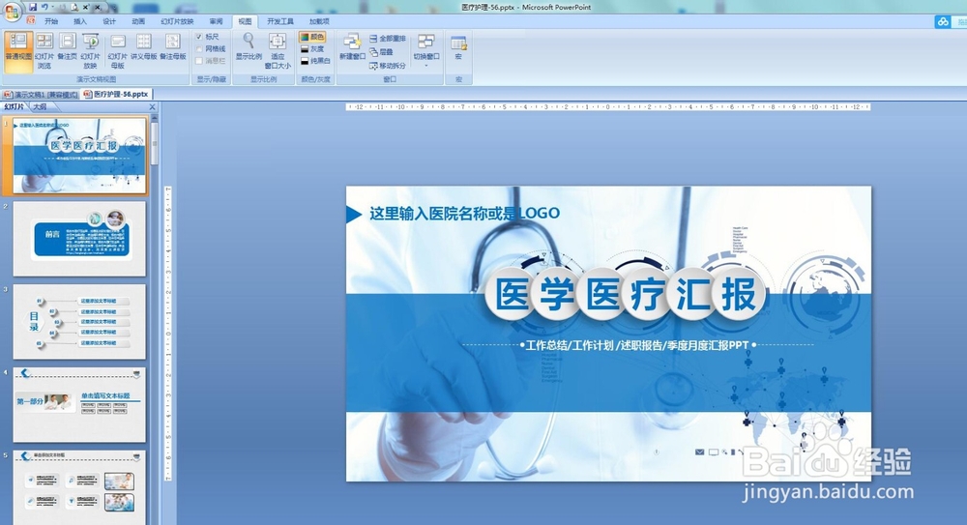Click Move Split (移动拆分)

point(388,66)
